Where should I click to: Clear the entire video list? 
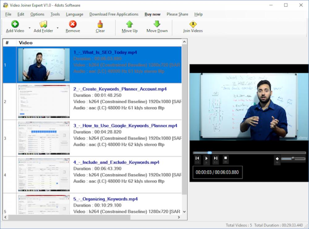tap(100, 26)
